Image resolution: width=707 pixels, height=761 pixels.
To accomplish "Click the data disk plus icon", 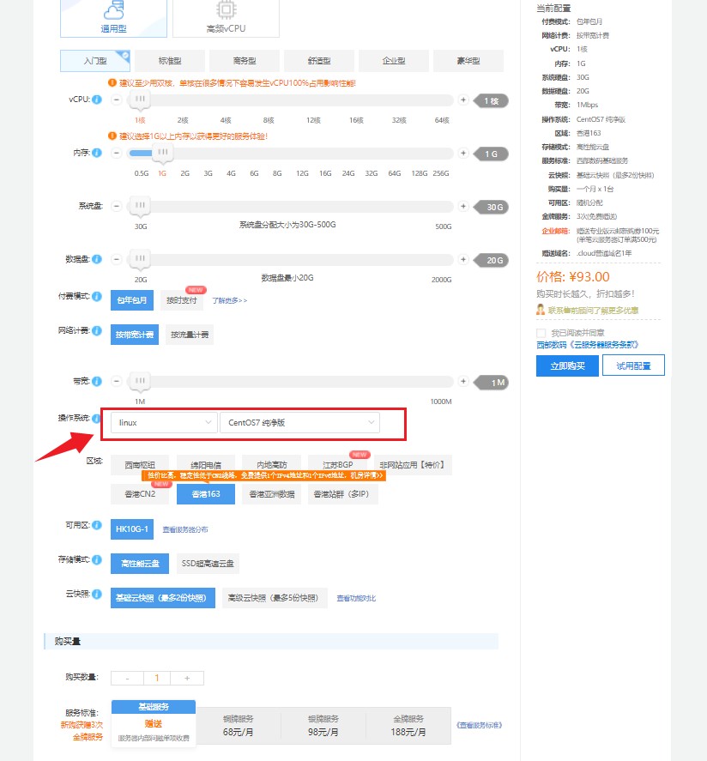I will point(463,260).
